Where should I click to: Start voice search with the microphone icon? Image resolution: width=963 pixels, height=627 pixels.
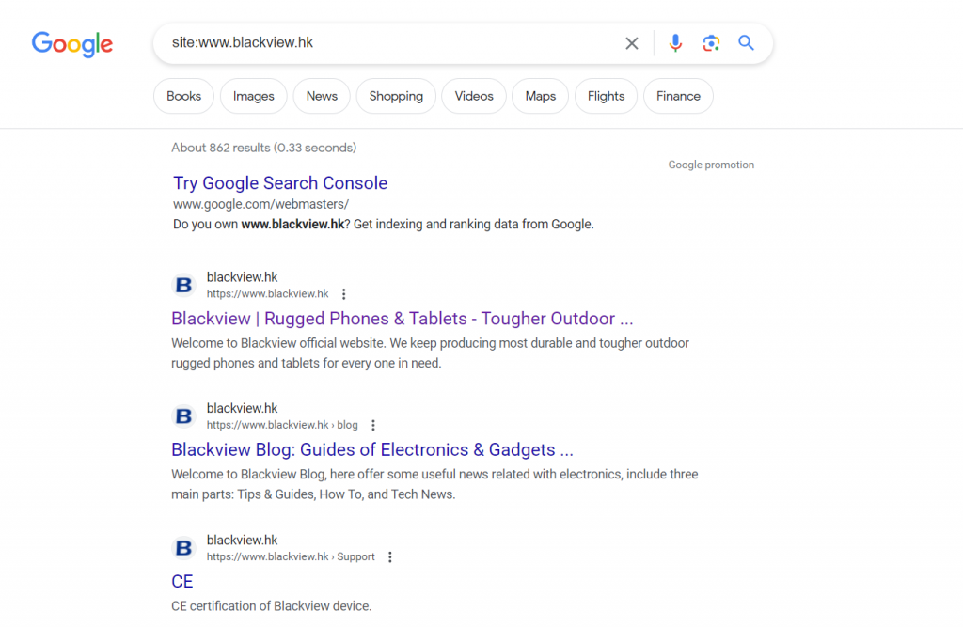(675, 43)
